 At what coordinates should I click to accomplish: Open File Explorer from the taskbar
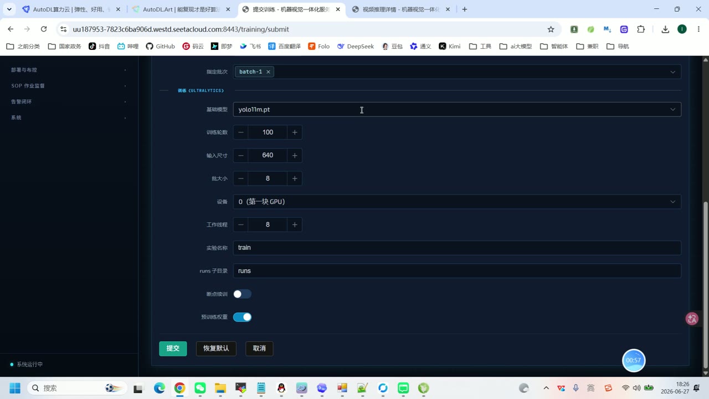[220, 388]
